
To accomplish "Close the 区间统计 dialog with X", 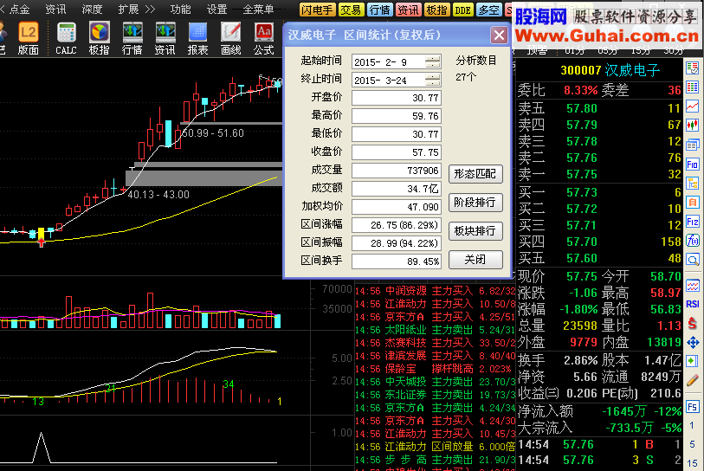I will click(x=499, y=35).
